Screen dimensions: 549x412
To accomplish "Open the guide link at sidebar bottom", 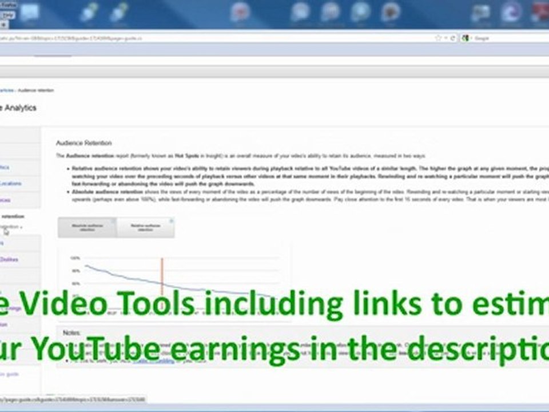I will 10,374.
